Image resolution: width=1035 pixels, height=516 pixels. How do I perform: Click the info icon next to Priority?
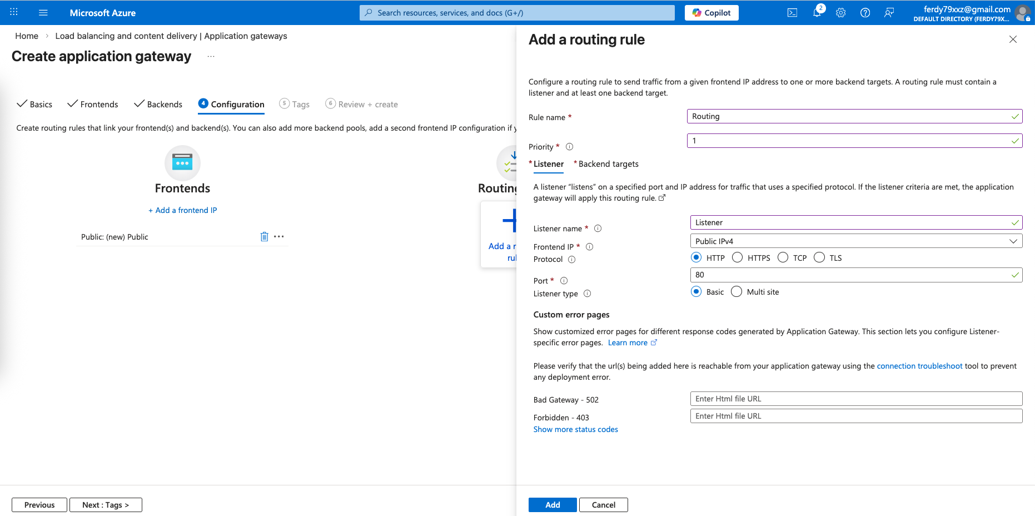coord(569,147)
